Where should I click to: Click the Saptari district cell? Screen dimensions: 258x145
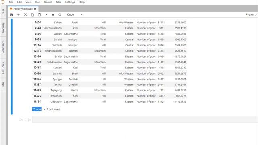pyautogui.click(x=58, y=34)
